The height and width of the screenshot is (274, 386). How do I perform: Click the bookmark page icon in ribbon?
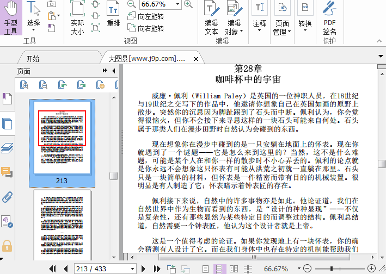[51, 28]
